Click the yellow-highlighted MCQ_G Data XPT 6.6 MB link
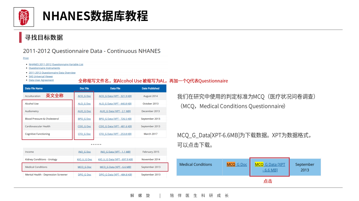359x201 pixels. coord(270,167)
